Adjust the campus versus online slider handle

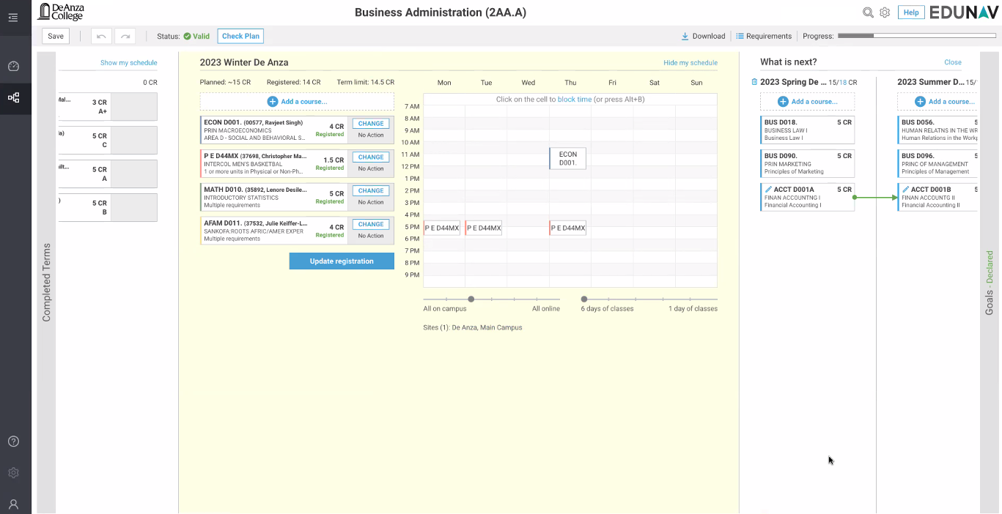(471, 299)
